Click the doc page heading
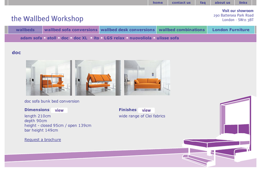The width and height of the screenshot is (262, 173). tap(16, 53)
